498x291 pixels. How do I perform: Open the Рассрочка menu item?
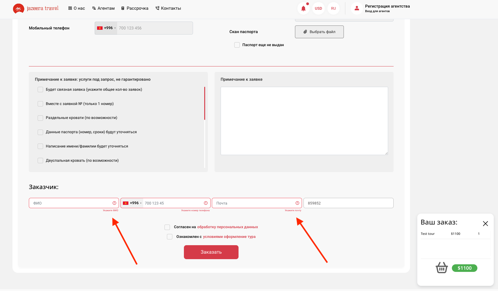(135, 8)
